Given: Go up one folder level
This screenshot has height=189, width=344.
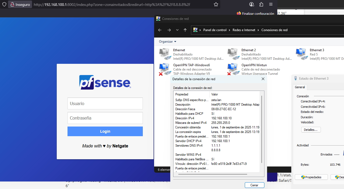Looking at the screenshot, I should coord(185,30).
